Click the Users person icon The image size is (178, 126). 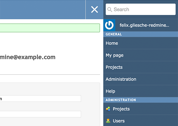click(108, 121)
